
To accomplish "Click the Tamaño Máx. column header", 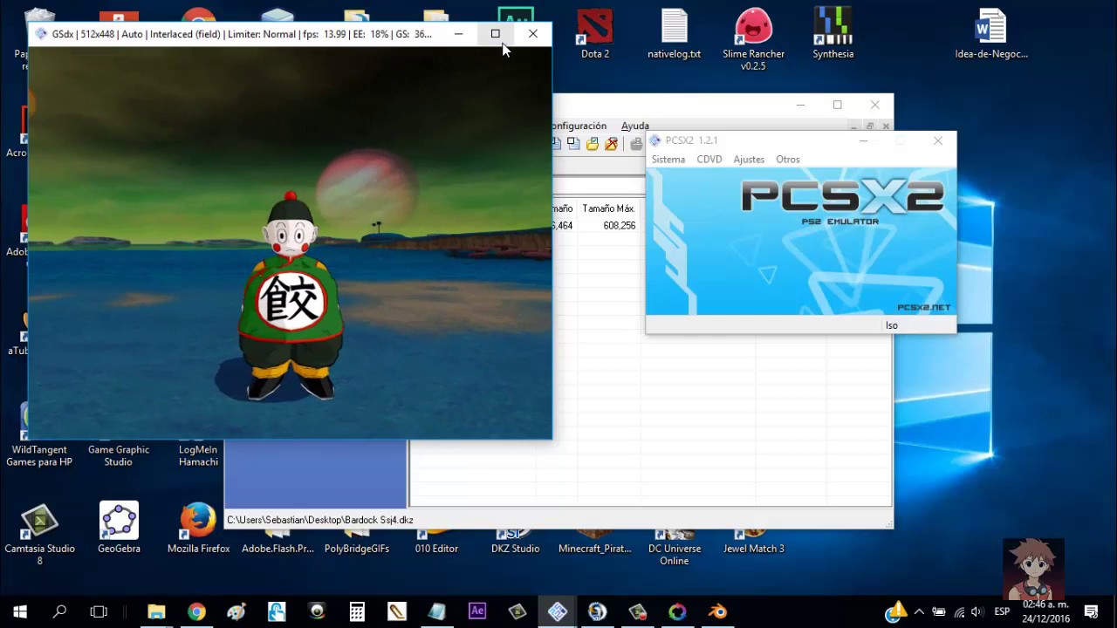I will (x=608, y=208).
